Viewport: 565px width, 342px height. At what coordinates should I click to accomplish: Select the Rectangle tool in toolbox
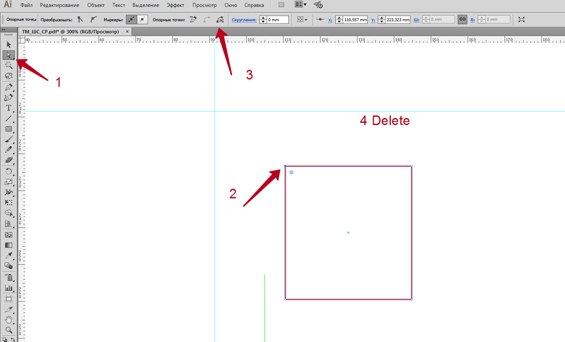[9, 129]
